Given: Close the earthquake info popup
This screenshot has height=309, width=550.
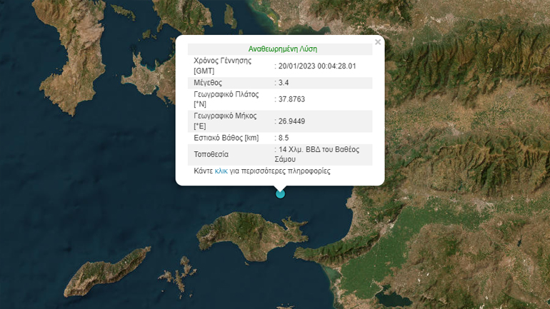Looking at the screenshot, I should pyautogui.click(x=378, y=42).
